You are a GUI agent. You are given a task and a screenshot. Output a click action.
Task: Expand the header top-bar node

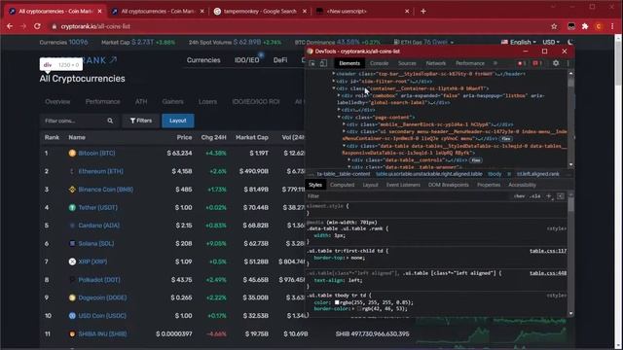[x=334, y=74]
